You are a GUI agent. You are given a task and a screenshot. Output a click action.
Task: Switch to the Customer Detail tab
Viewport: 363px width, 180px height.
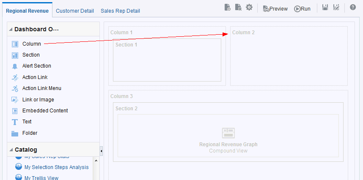point(75,11)
